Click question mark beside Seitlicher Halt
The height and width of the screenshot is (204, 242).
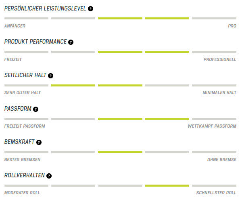tap(50, 76)
